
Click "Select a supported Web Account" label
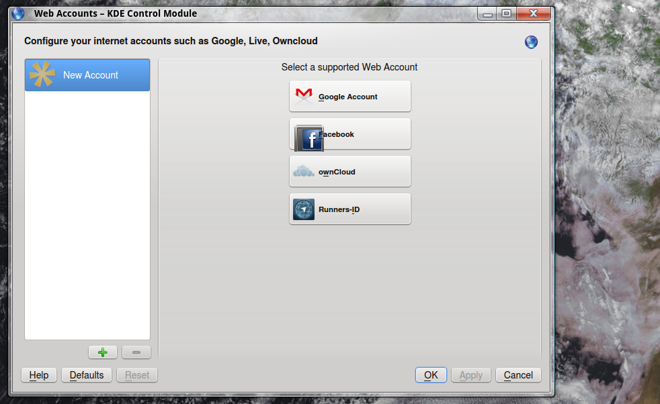(349, 67)
